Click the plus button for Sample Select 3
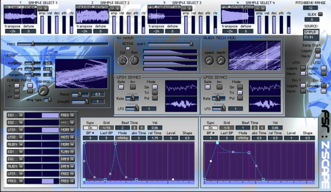 click(190, 8)
